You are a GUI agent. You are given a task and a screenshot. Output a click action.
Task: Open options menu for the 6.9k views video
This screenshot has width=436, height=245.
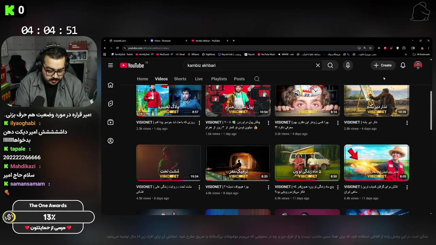click(x=338, y=187)
